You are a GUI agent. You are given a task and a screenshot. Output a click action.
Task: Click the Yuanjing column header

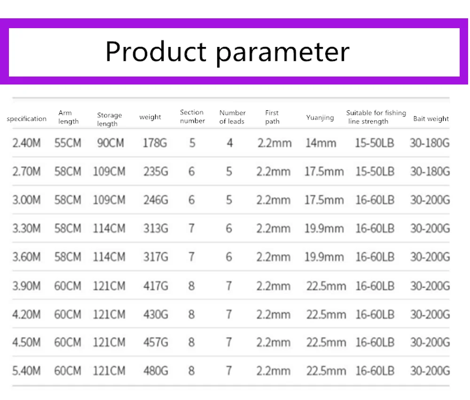click(x=320, y=117)
